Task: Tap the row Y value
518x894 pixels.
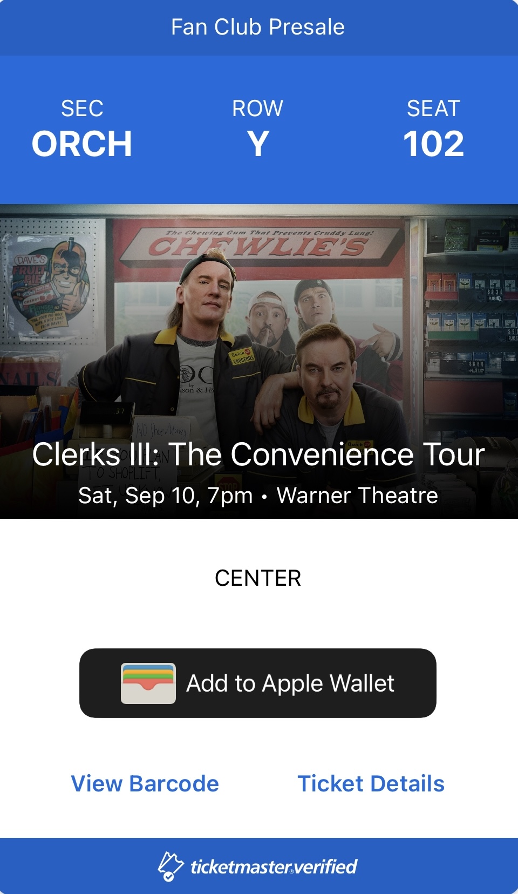Action: point(258,144)
